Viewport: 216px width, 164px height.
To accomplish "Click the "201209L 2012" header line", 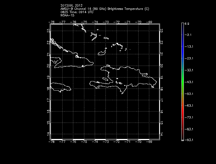I will click(72, 5).
